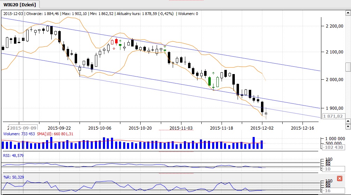Image resolution: width=351 pixels, height=195 pixels.
Task: Click the vertical scrollbar thumb on price axis
Action: [348, 67]
